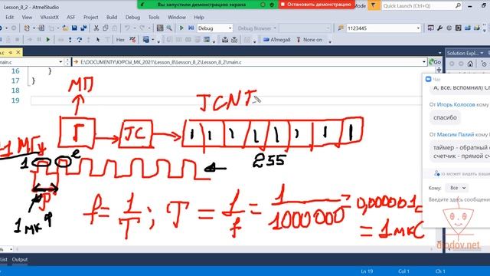Toggle Hex display mode
This screenshot has height=276, width=490.
[x=120, y=40]
